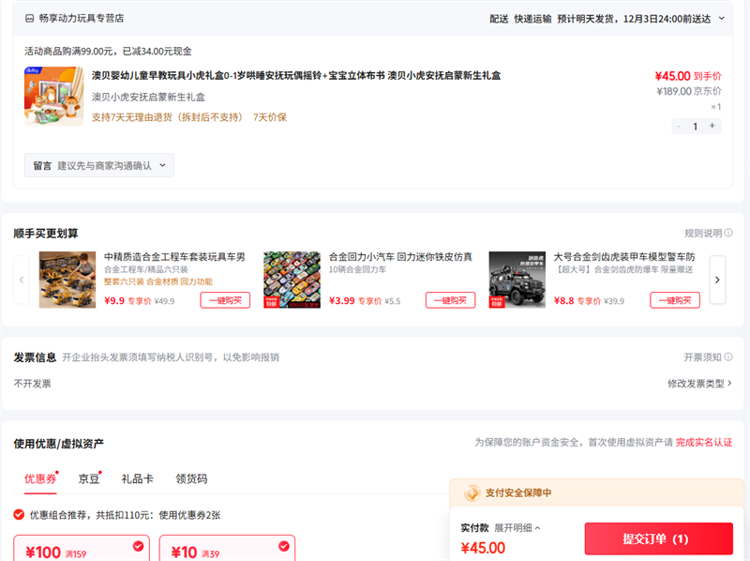Image resolution: width=750 pixels, height=561 pixels.
Task: Switch to the 礼品卡 tab
Action: tap(137, 478)
